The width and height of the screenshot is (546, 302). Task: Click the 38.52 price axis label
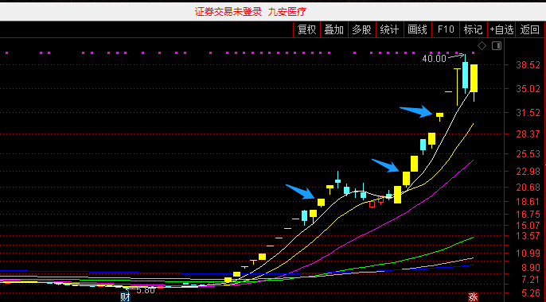528,64
